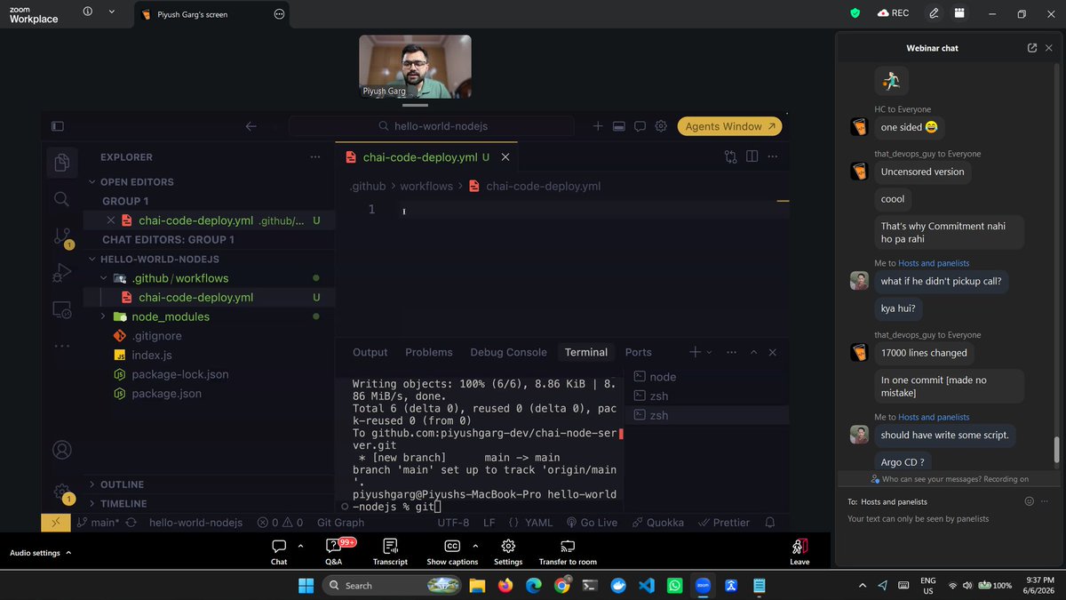1066x600 pixels.
Task: Open screen share options ellipsis
Action: pos(279,14)
